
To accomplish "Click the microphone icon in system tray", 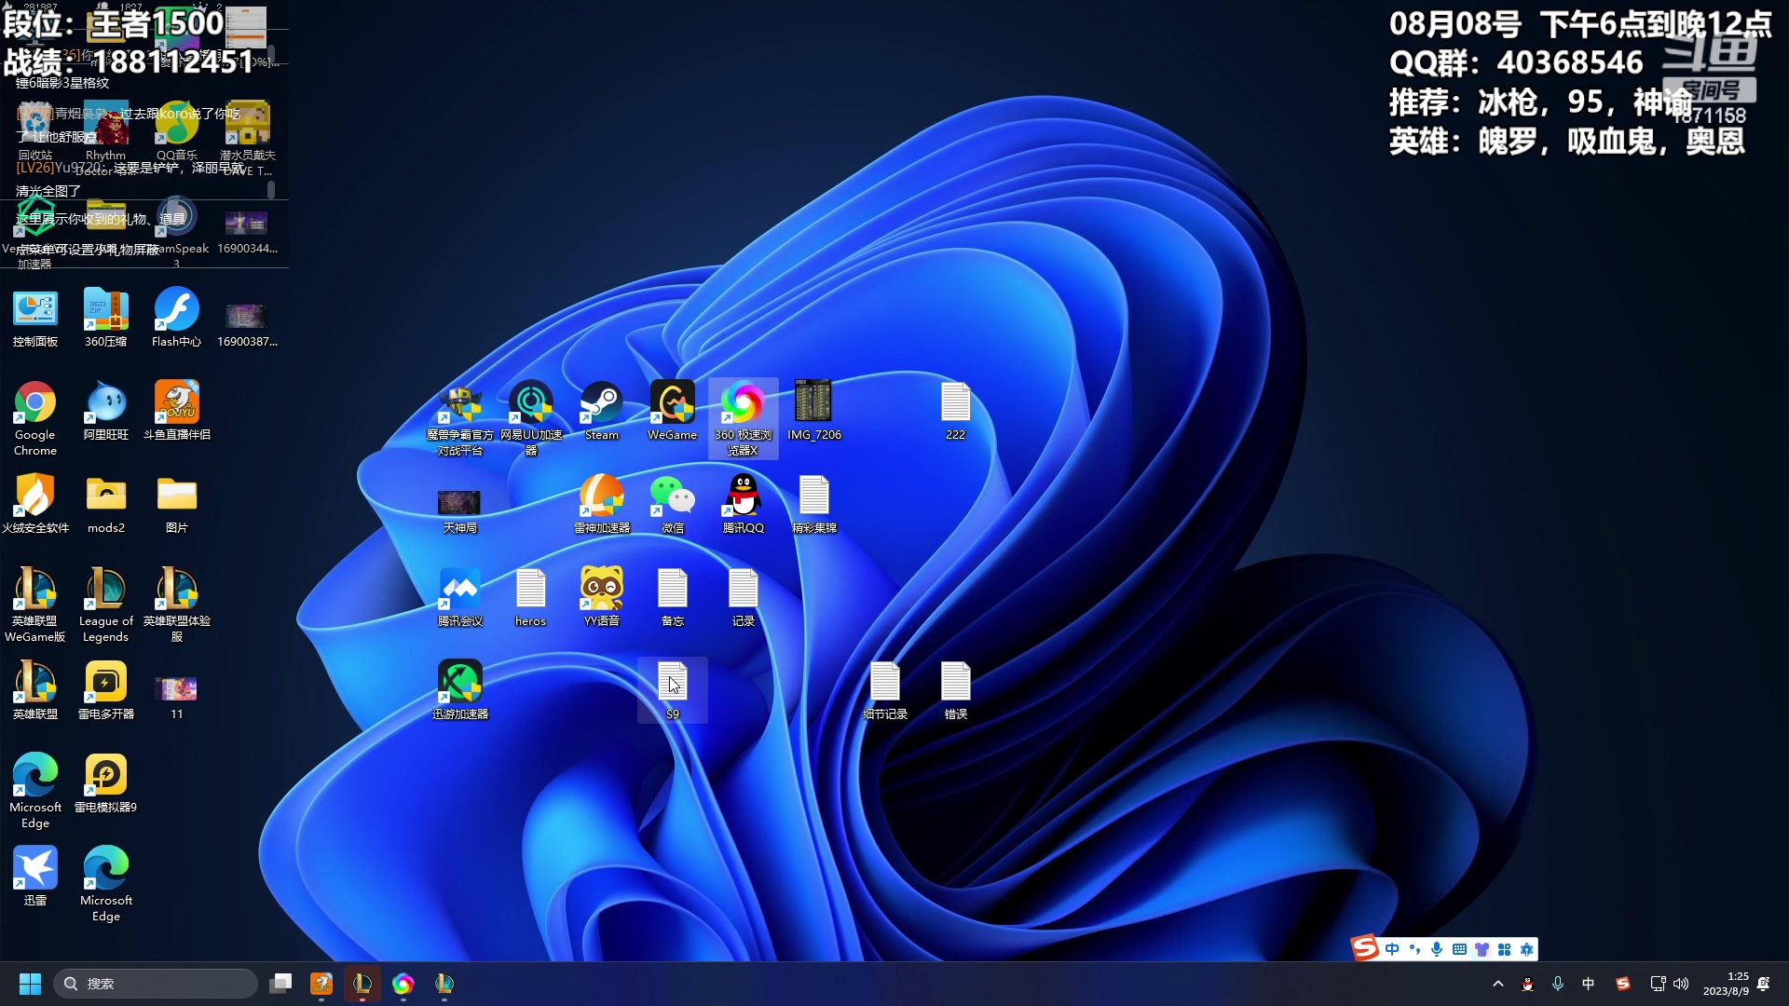I will coord(1558,984).
